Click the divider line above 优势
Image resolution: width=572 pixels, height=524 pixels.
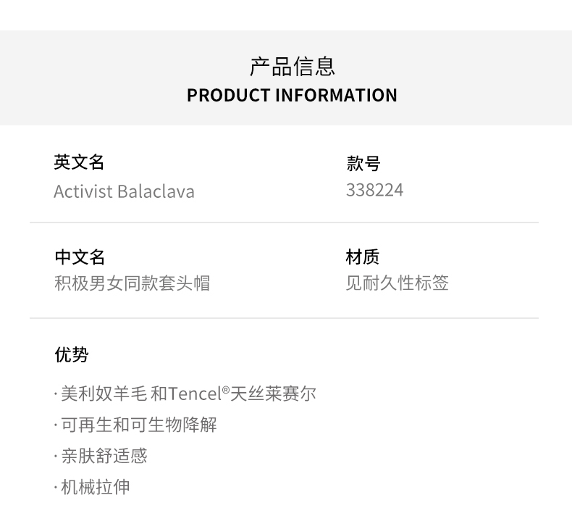(284, 318)
